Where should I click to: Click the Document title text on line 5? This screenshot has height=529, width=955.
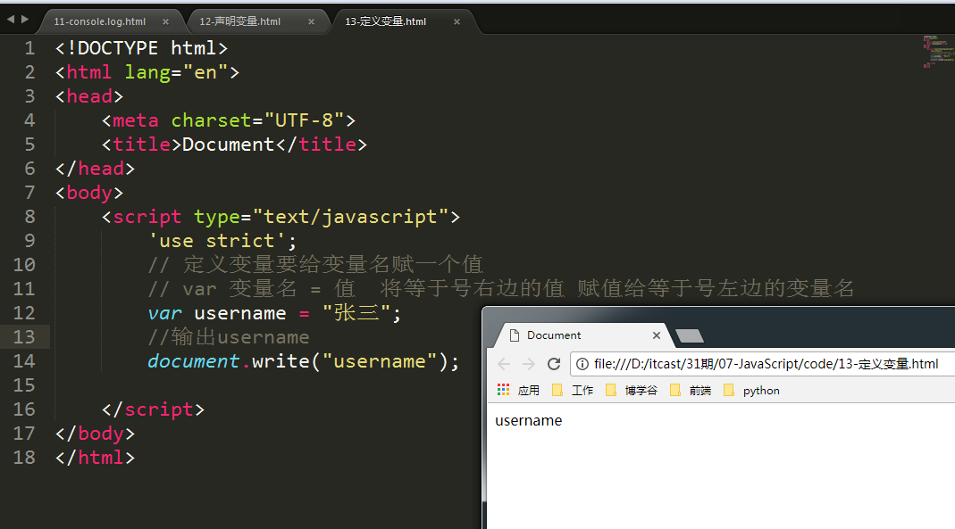click(x=229, y=145)
